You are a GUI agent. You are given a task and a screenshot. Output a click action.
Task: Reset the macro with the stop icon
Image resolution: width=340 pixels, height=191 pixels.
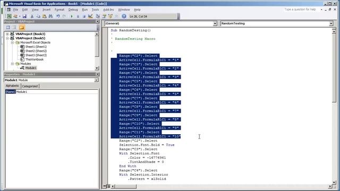point(84,16)
